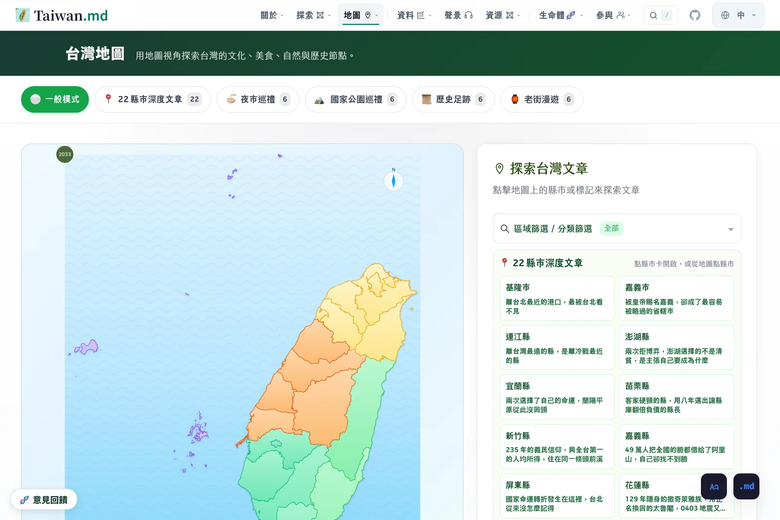
Task: Open the search box magnifier icon
Action: pos(653,16)
